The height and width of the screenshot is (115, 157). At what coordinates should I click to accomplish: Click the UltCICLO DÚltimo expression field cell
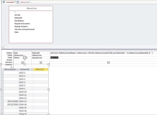coord(102,53)
